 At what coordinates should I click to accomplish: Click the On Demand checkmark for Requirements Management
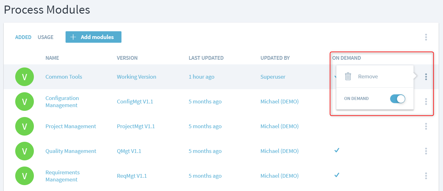tap(336, 175)
